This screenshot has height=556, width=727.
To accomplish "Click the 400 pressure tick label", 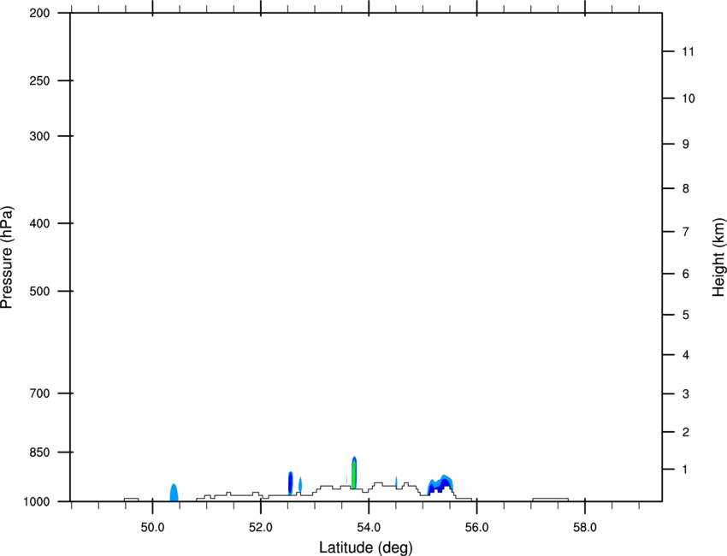I will tap(39, 223).
